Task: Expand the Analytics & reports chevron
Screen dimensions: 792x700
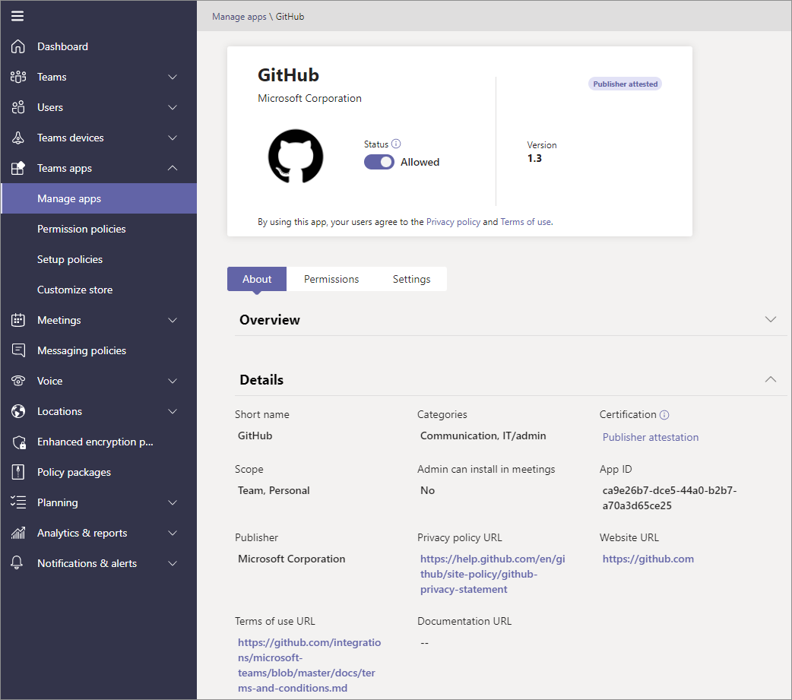Action: (173, 533)
